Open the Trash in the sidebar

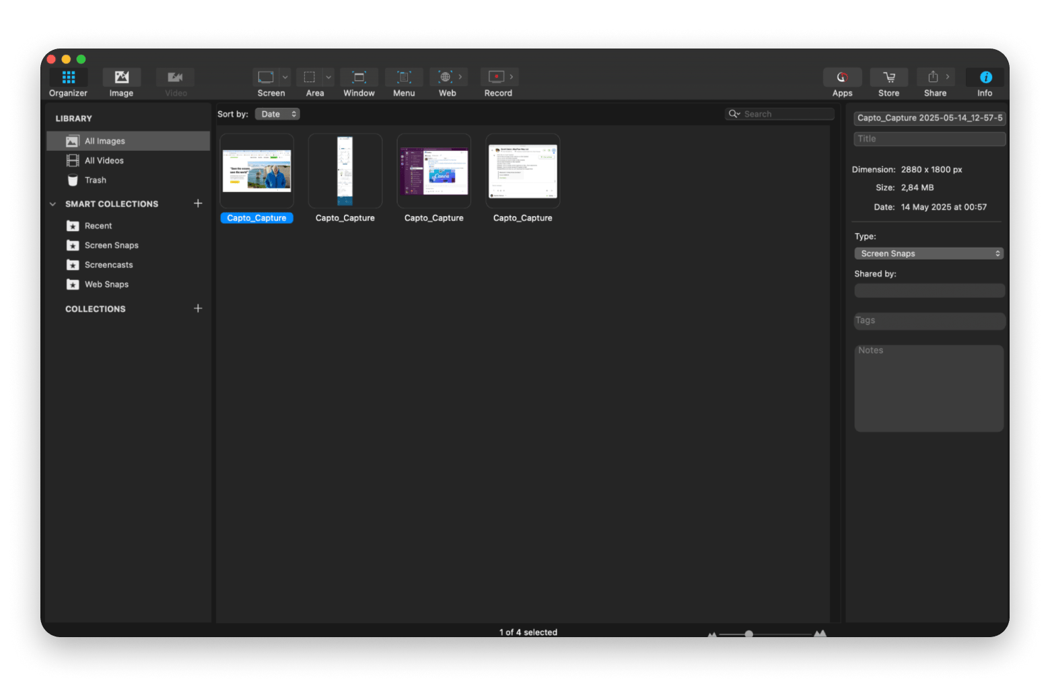(x=95, y=180)
